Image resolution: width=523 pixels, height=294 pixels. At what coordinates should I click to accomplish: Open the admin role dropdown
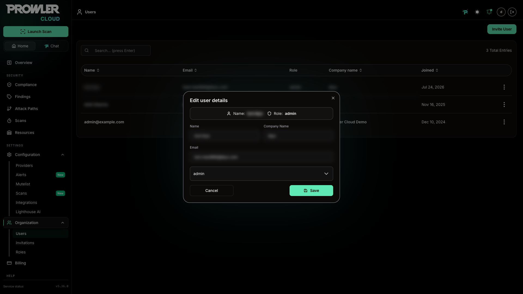(x=261, y=174)
